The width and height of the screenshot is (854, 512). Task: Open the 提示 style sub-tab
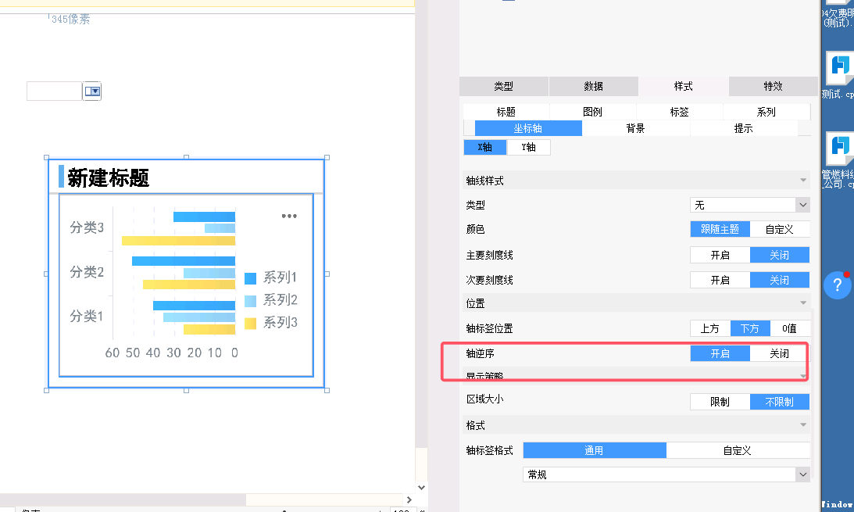point(743,128)
